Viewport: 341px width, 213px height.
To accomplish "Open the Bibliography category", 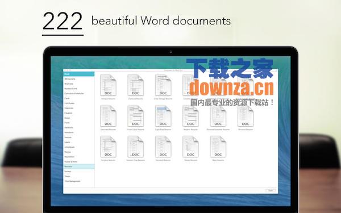I will pos(70,79).
